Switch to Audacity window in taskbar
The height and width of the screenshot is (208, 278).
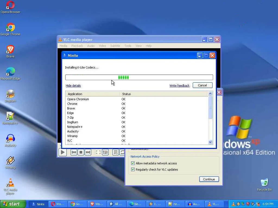pos(195,204)
